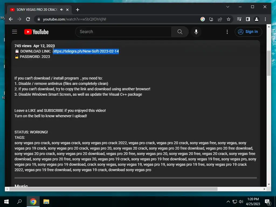Click 'Turn on the bell' line
Viewport: 276px width, 207px height.
[51, 116]
